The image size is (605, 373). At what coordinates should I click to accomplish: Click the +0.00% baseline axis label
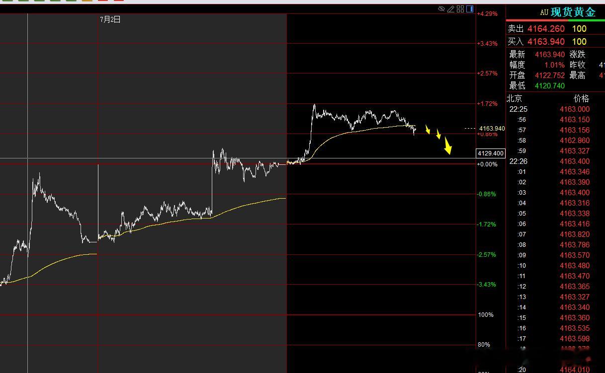pyautogui.click(x=487, y=164)
